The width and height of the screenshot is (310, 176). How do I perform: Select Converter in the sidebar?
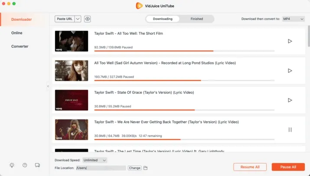(20, 46)
